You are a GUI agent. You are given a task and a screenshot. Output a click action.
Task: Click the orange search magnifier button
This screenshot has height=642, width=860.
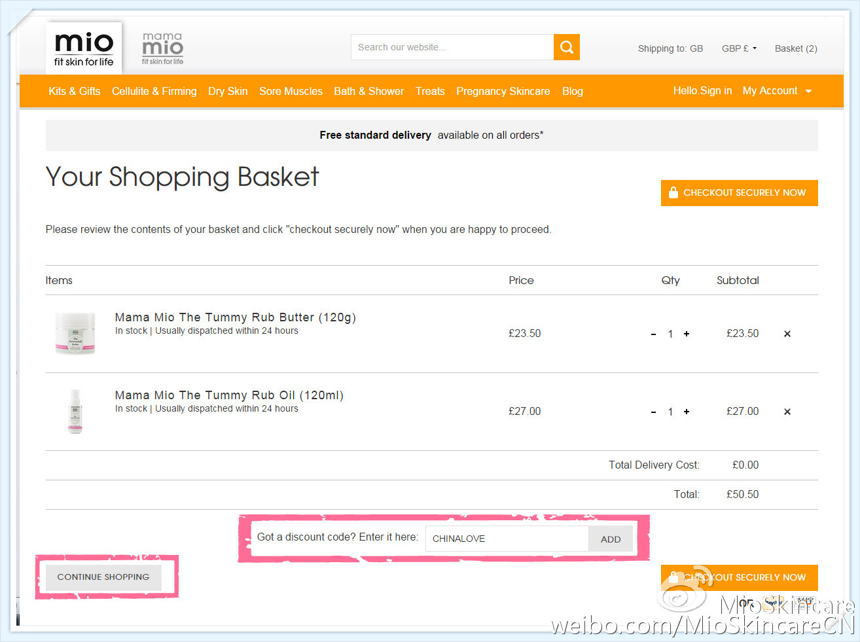point(567,47)
